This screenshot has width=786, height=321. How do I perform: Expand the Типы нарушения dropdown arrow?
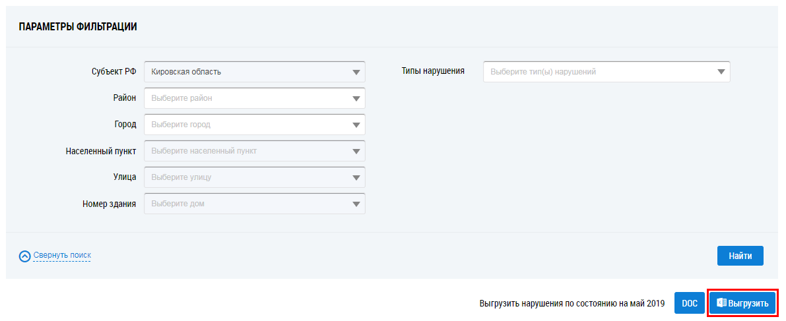721,72
